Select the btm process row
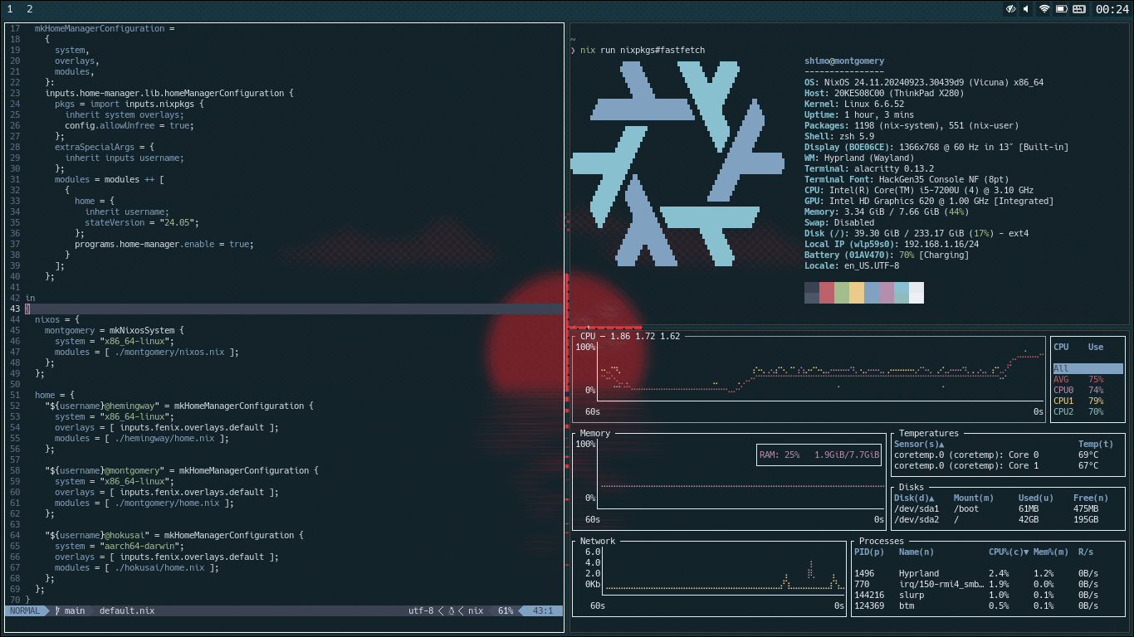 (988, 605)
